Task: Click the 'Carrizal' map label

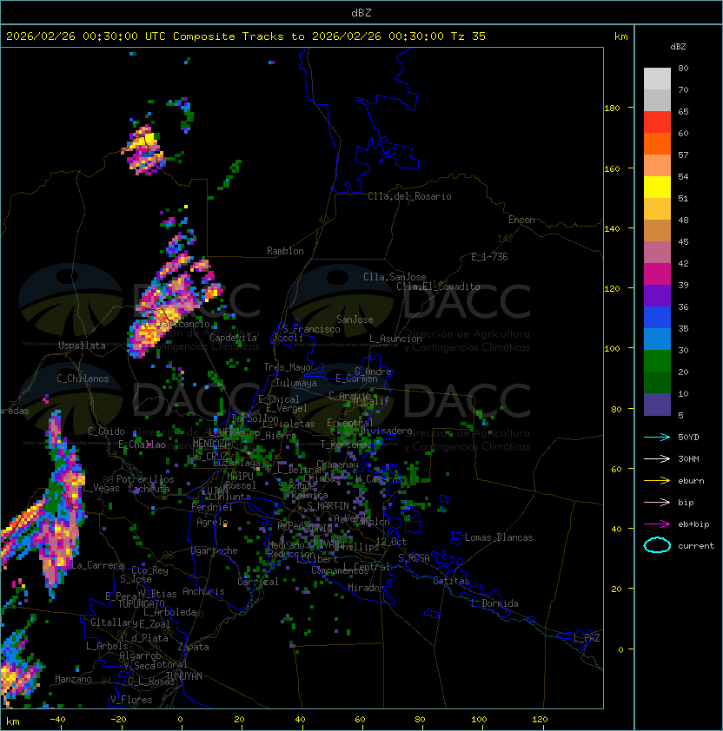Action: coord(258,582)
